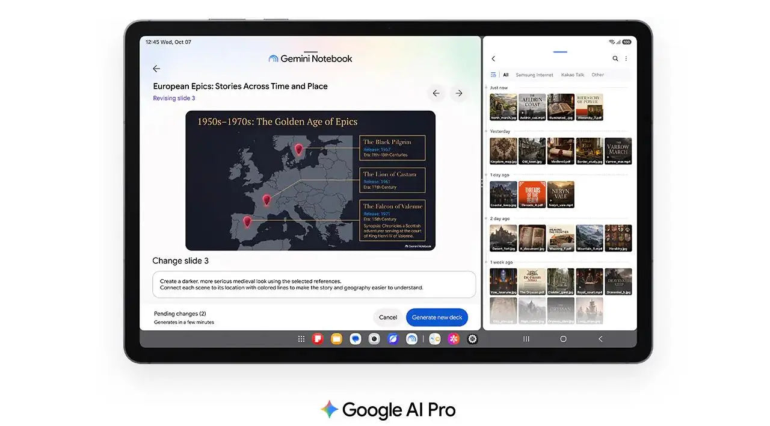
Task: Open the yellow My Files app in taskbar
Action: pos(336,339)
